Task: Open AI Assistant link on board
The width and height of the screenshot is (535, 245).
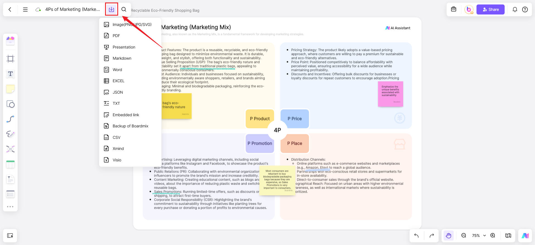Action: [398, 28]
